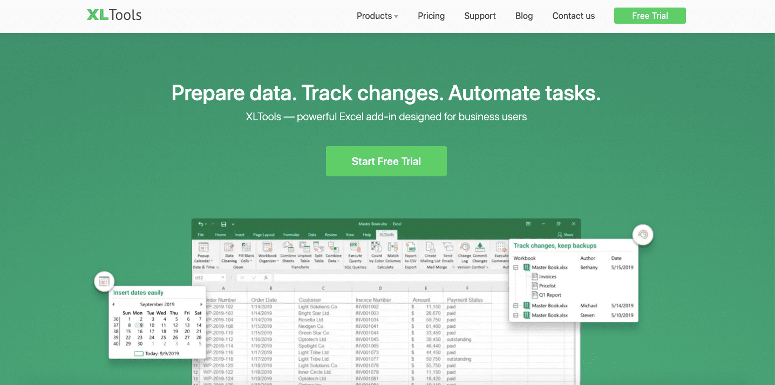Select the Split Table icon
Screen dimensions: 775x385
319,252
